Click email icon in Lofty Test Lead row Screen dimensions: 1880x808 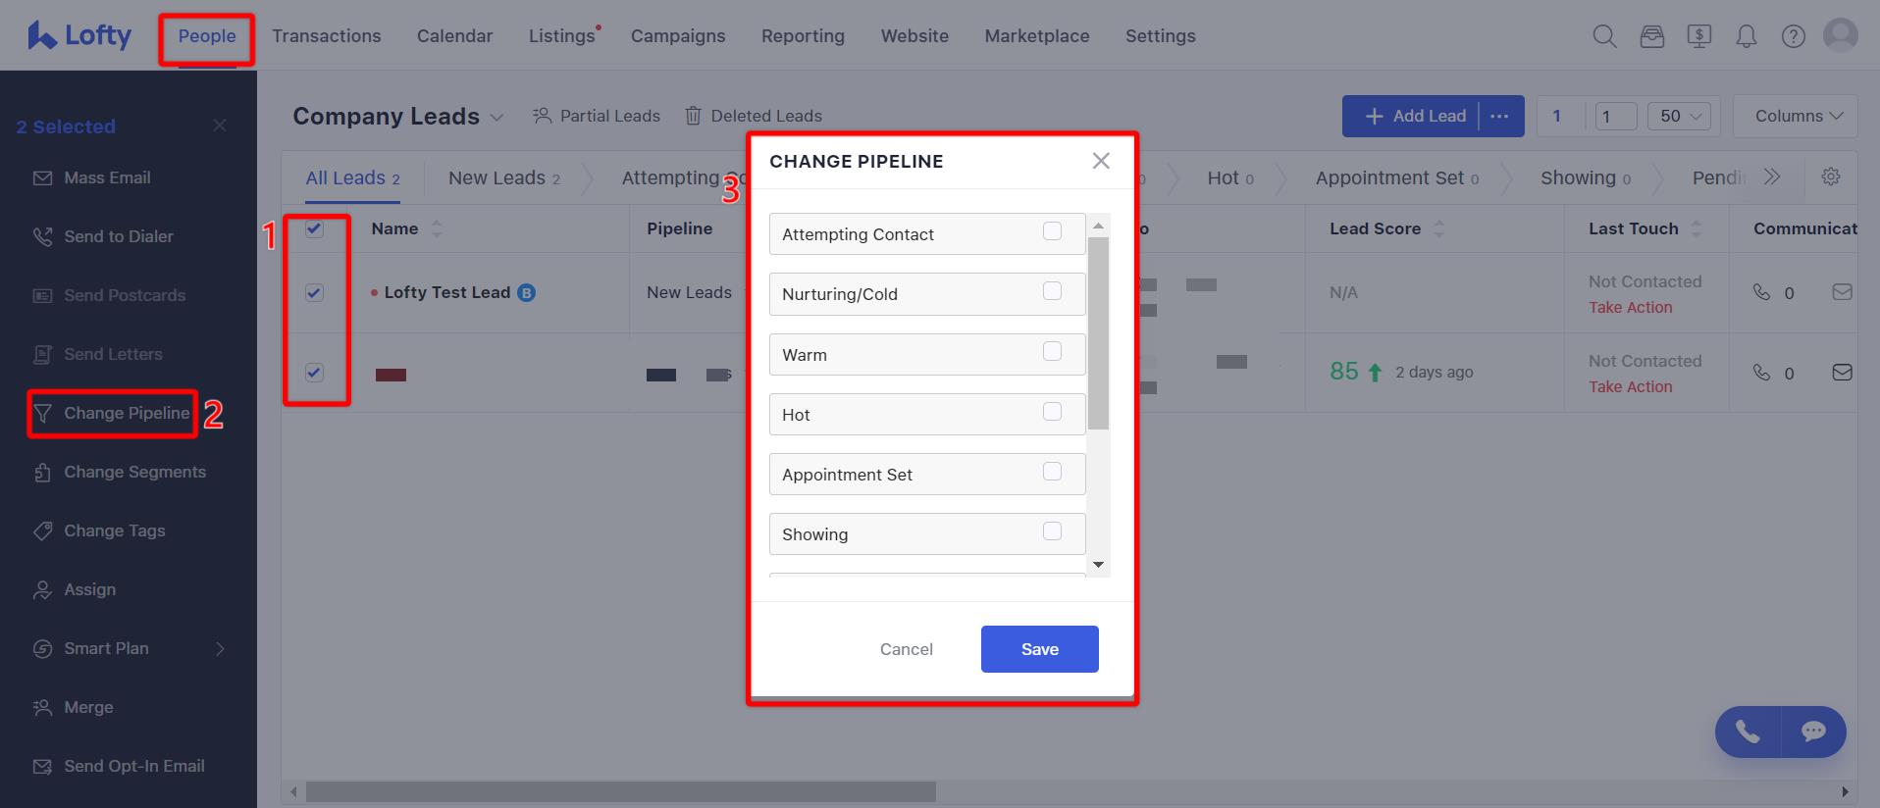(1843, 292)
